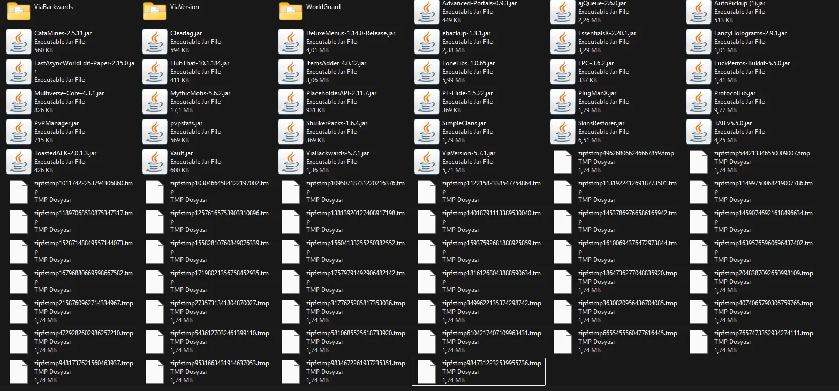Select the PlugManX.jar Java icon
Screen dimensions: 839x391
563,102
